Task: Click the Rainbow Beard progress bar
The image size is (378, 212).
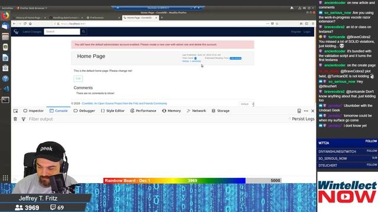Action: click(193, 181)
